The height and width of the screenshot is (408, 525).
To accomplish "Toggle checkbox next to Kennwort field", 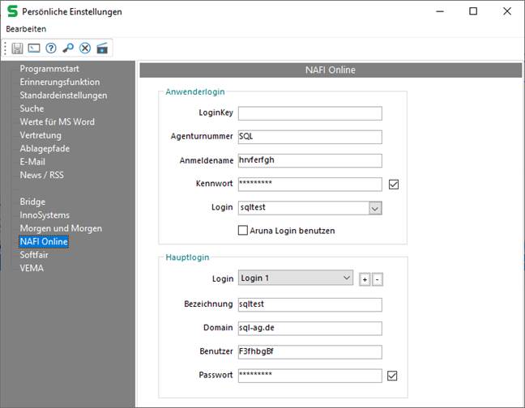I will pos(394,185).
